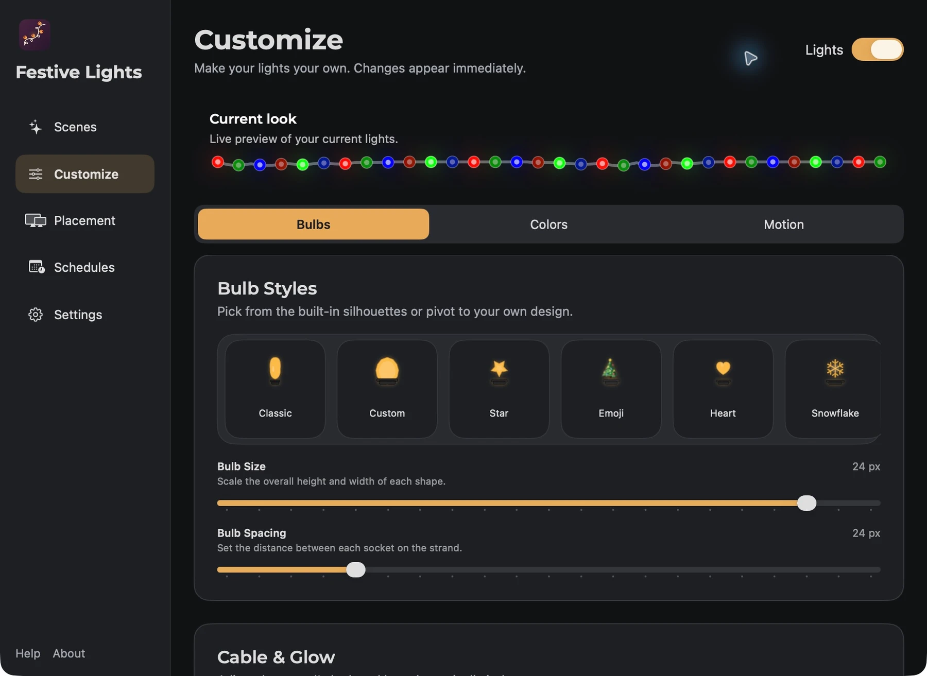Click the Scenes sparkle icon
The width and height of the screenshot is (927, 676).
(36, 127)
